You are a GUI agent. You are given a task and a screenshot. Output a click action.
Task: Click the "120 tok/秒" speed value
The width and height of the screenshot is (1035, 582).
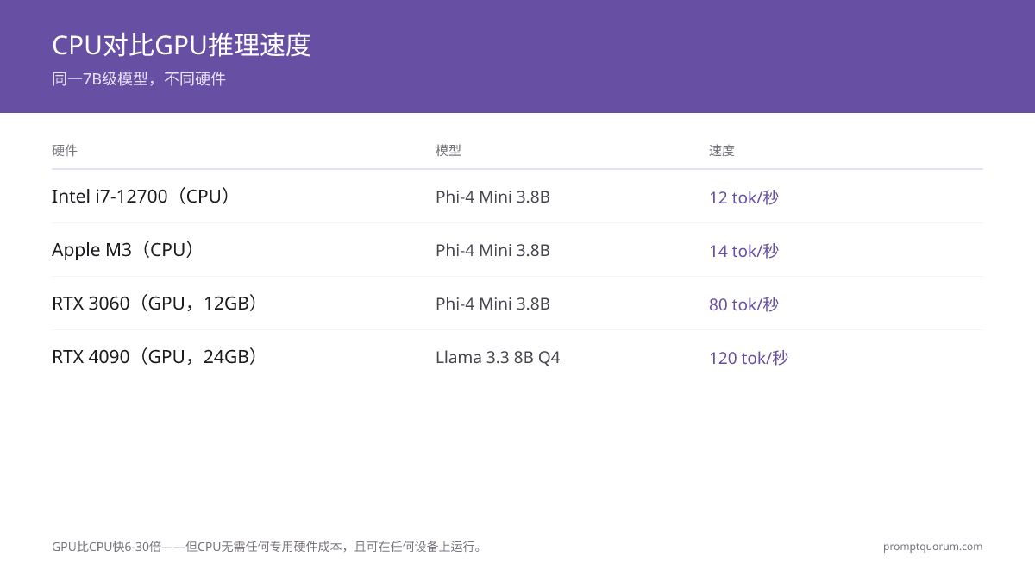pos(749,358)
